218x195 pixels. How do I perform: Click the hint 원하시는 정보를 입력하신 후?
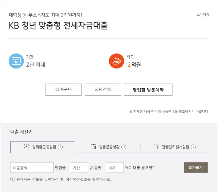click(x=64, y=179)
